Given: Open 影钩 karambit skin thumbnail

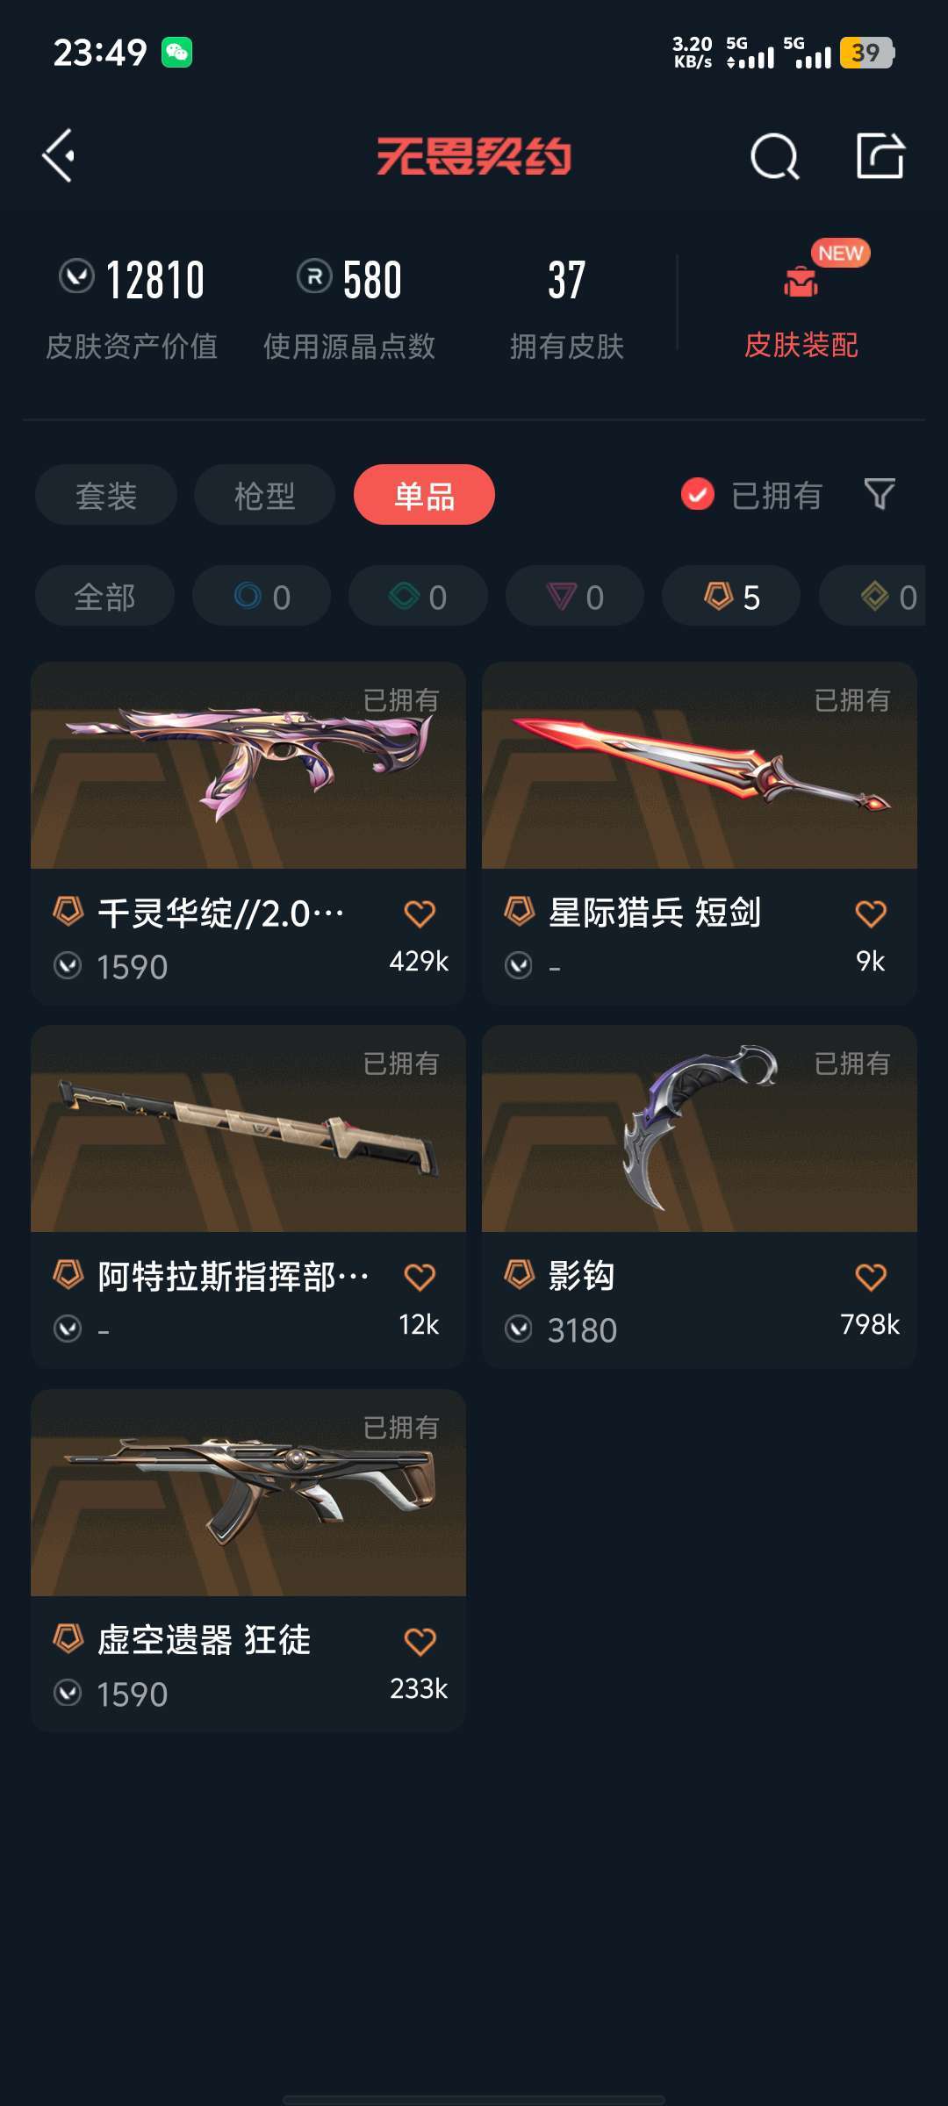Looking at the screenshot, I should [700, 1128].
